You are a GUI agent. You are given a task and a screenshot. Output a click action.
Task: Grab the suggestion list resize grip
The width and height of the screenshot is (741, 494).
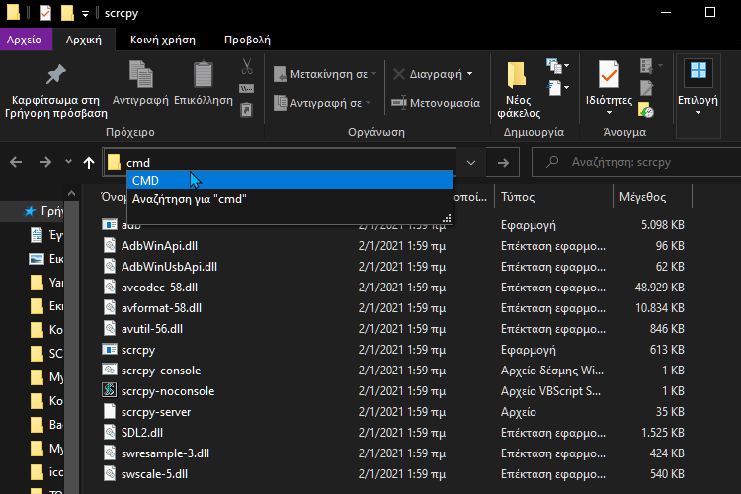(x=447, y=218)
